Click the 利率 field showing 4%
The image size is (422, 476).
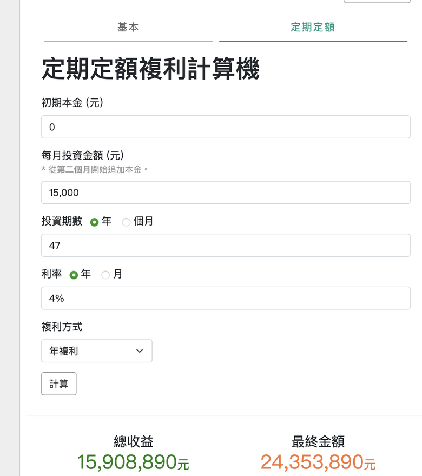coord(226,298)
